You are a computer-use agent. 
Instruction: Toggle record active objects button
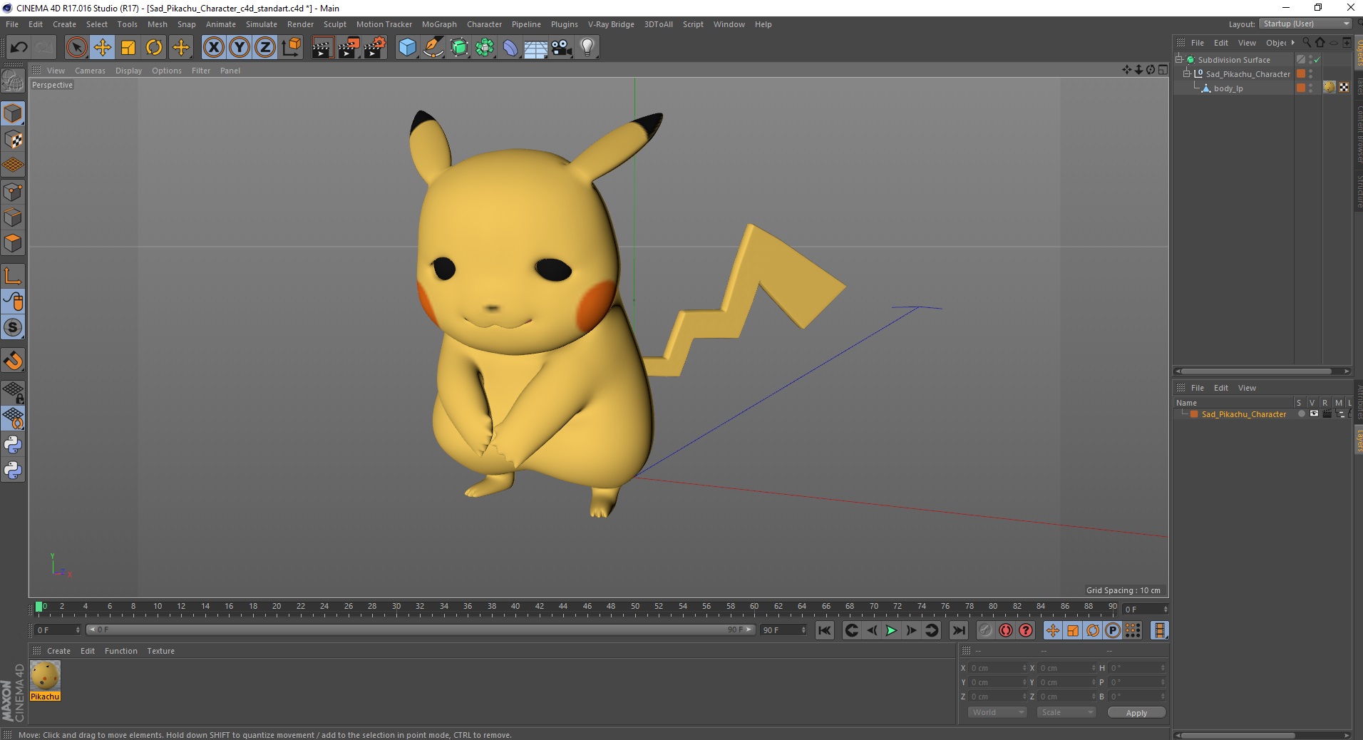pyautogui.click(x=985, y=630)
